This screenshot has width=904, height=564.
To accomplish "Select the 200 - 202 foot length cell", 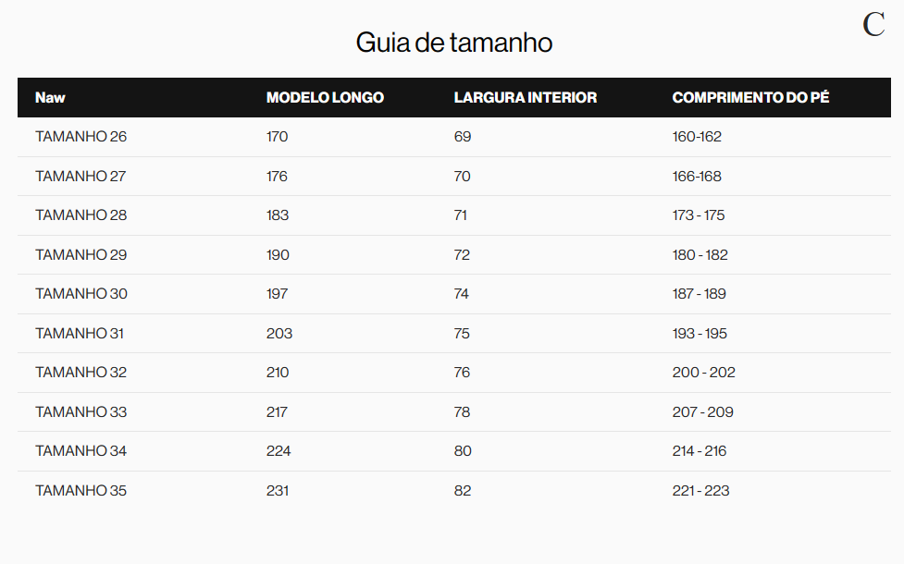I will coord(704,373).
